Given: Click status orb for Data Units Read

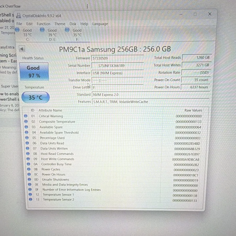Looking at the screenshot, I should (27, 143).
